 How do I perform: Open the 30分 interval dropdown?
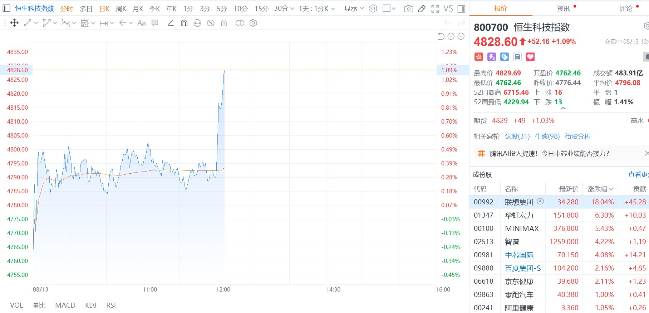[x=284, y=9]
